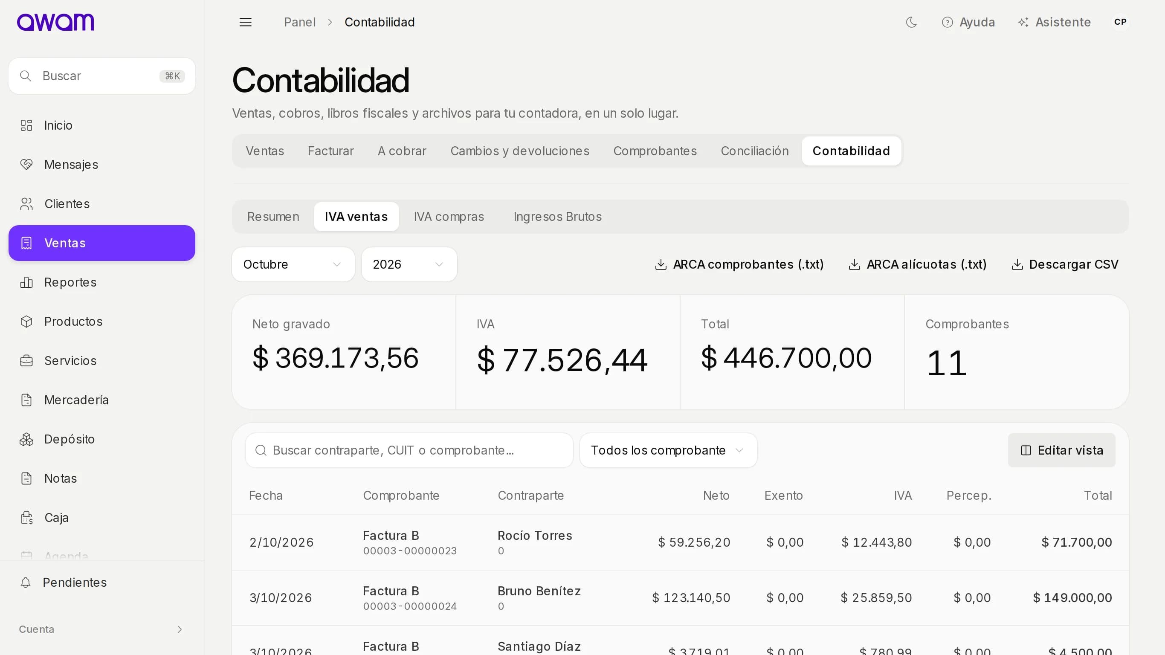The image size is (1165, 655).
Task: Focus the Buscar contraparte search field
Action: 409,451
